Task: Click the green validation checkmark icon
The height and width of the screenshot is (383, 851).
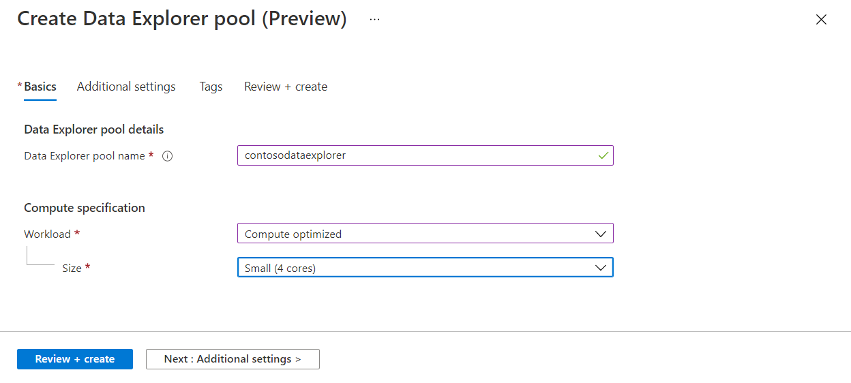Action: coord(603,155)
